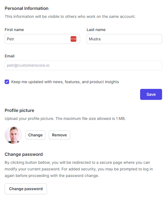Click the "First name" field label
Screen dimensions: 167x200
[x=14, y=30]
